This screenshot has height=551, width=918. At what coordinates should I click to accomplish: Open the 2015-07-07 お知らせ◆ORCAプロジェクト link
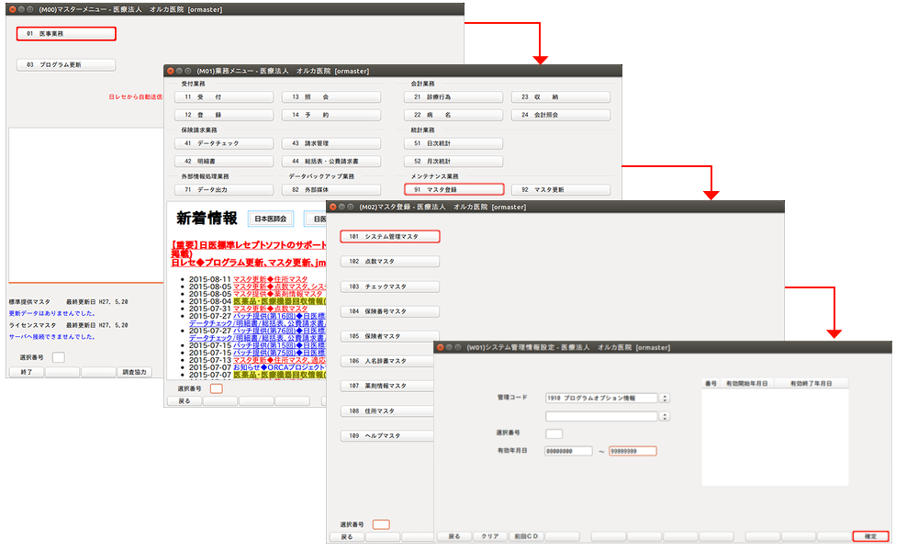[279, 367]
